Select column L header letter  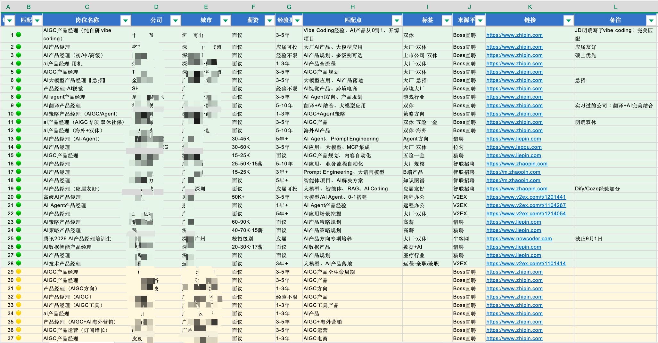coord(615,7)
